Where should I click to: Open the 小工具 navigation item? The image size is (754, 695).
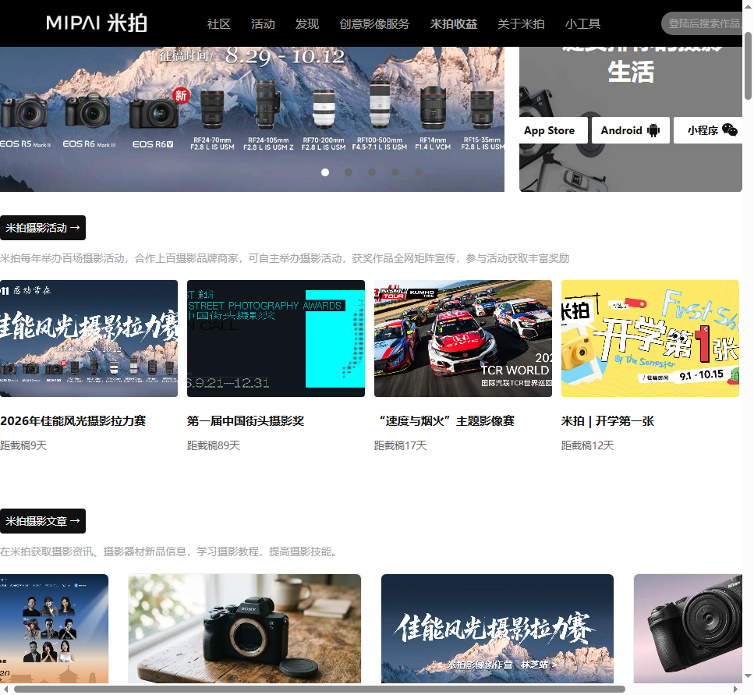pyautogui.click(x=582, y=23)
